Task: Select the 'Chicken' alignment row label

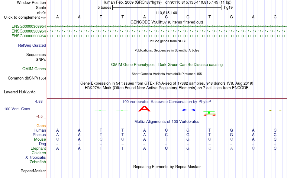Action: pos(39,153)
